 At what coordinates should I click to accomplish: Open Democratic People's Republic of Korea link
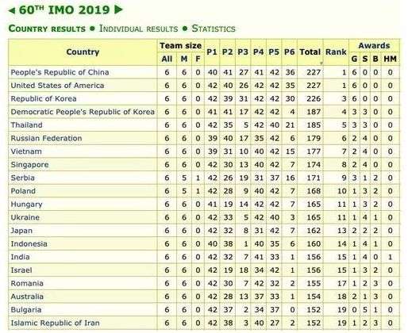click(83, 112)
